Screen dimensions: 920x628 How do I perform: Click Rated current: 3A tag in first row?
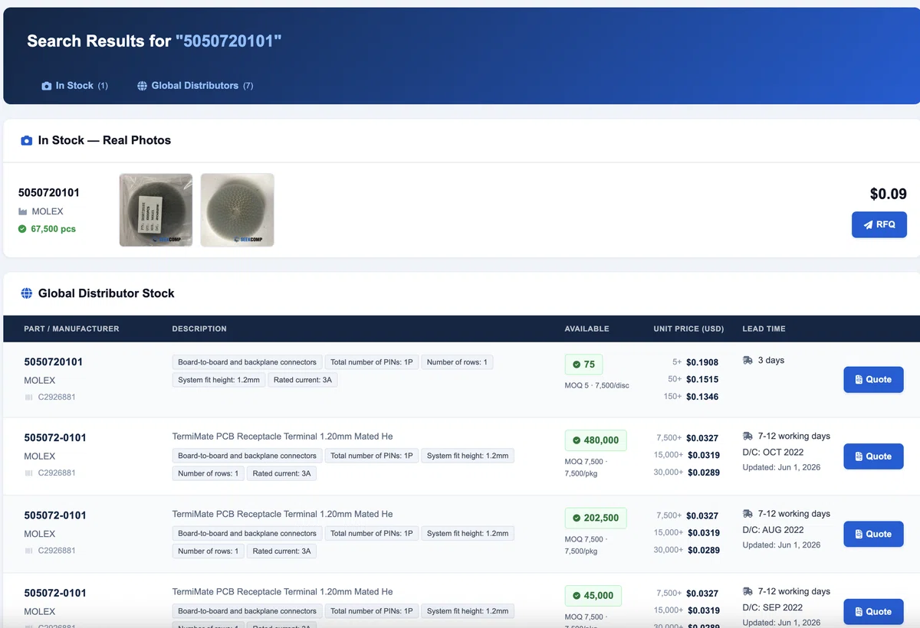[x=303, y=380]
